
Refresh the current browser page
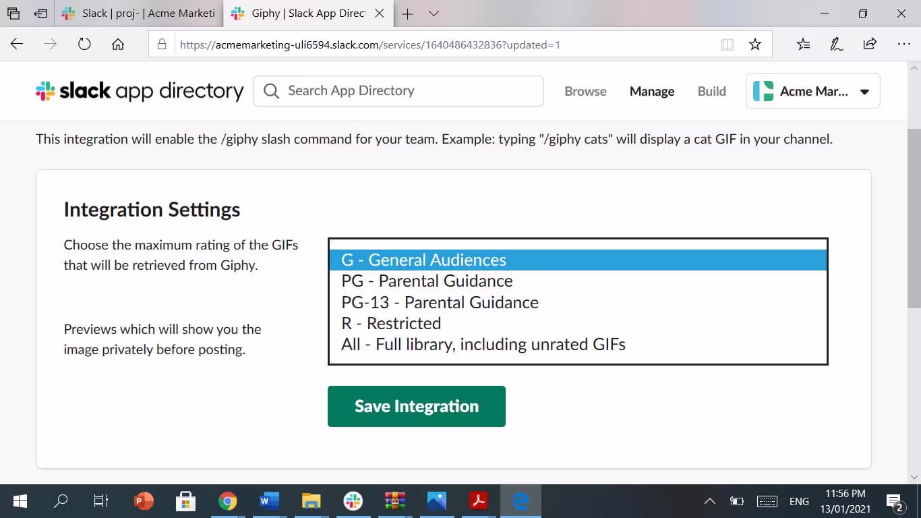(x=84, y=45)
